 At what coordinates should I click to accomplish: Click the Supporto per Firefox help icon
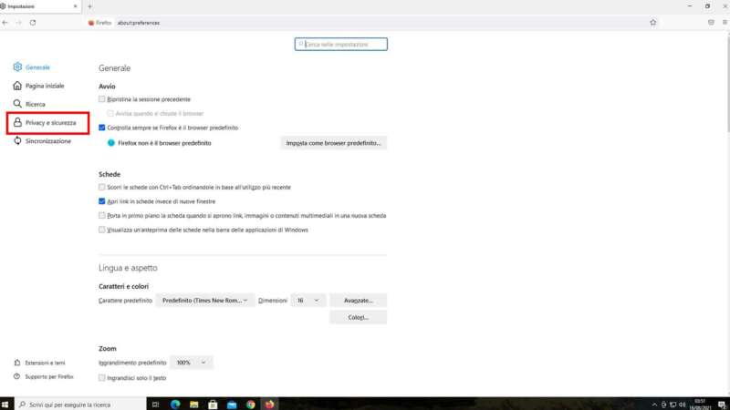pos(17,376)
